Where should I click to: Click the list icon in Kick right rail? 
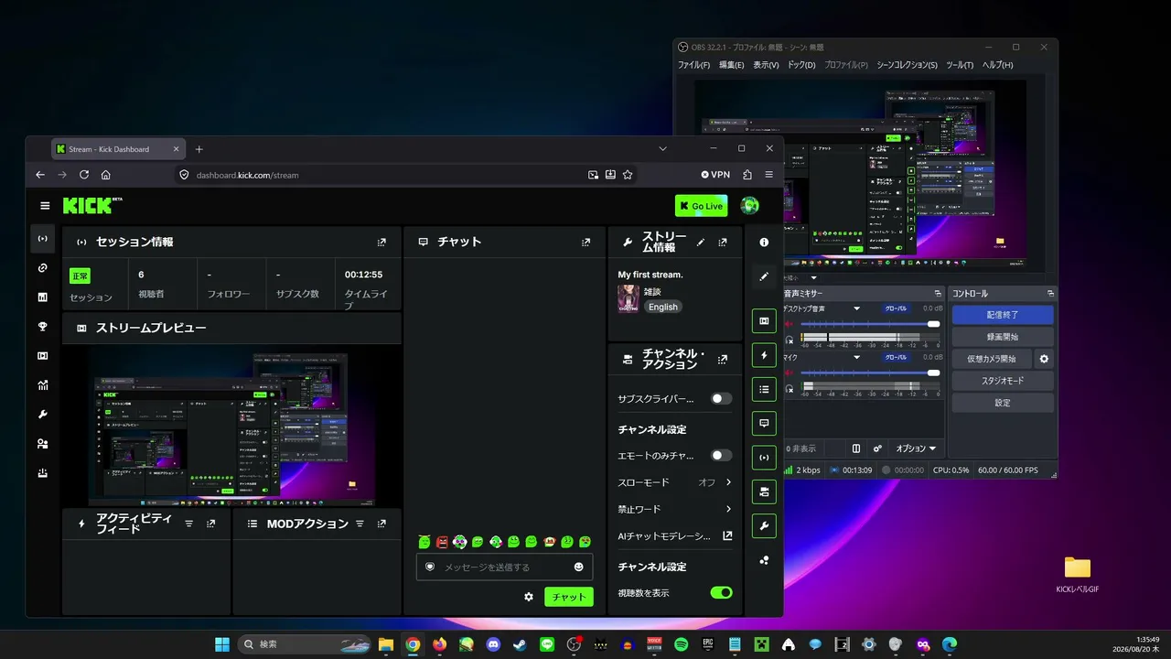pos(764,389)
